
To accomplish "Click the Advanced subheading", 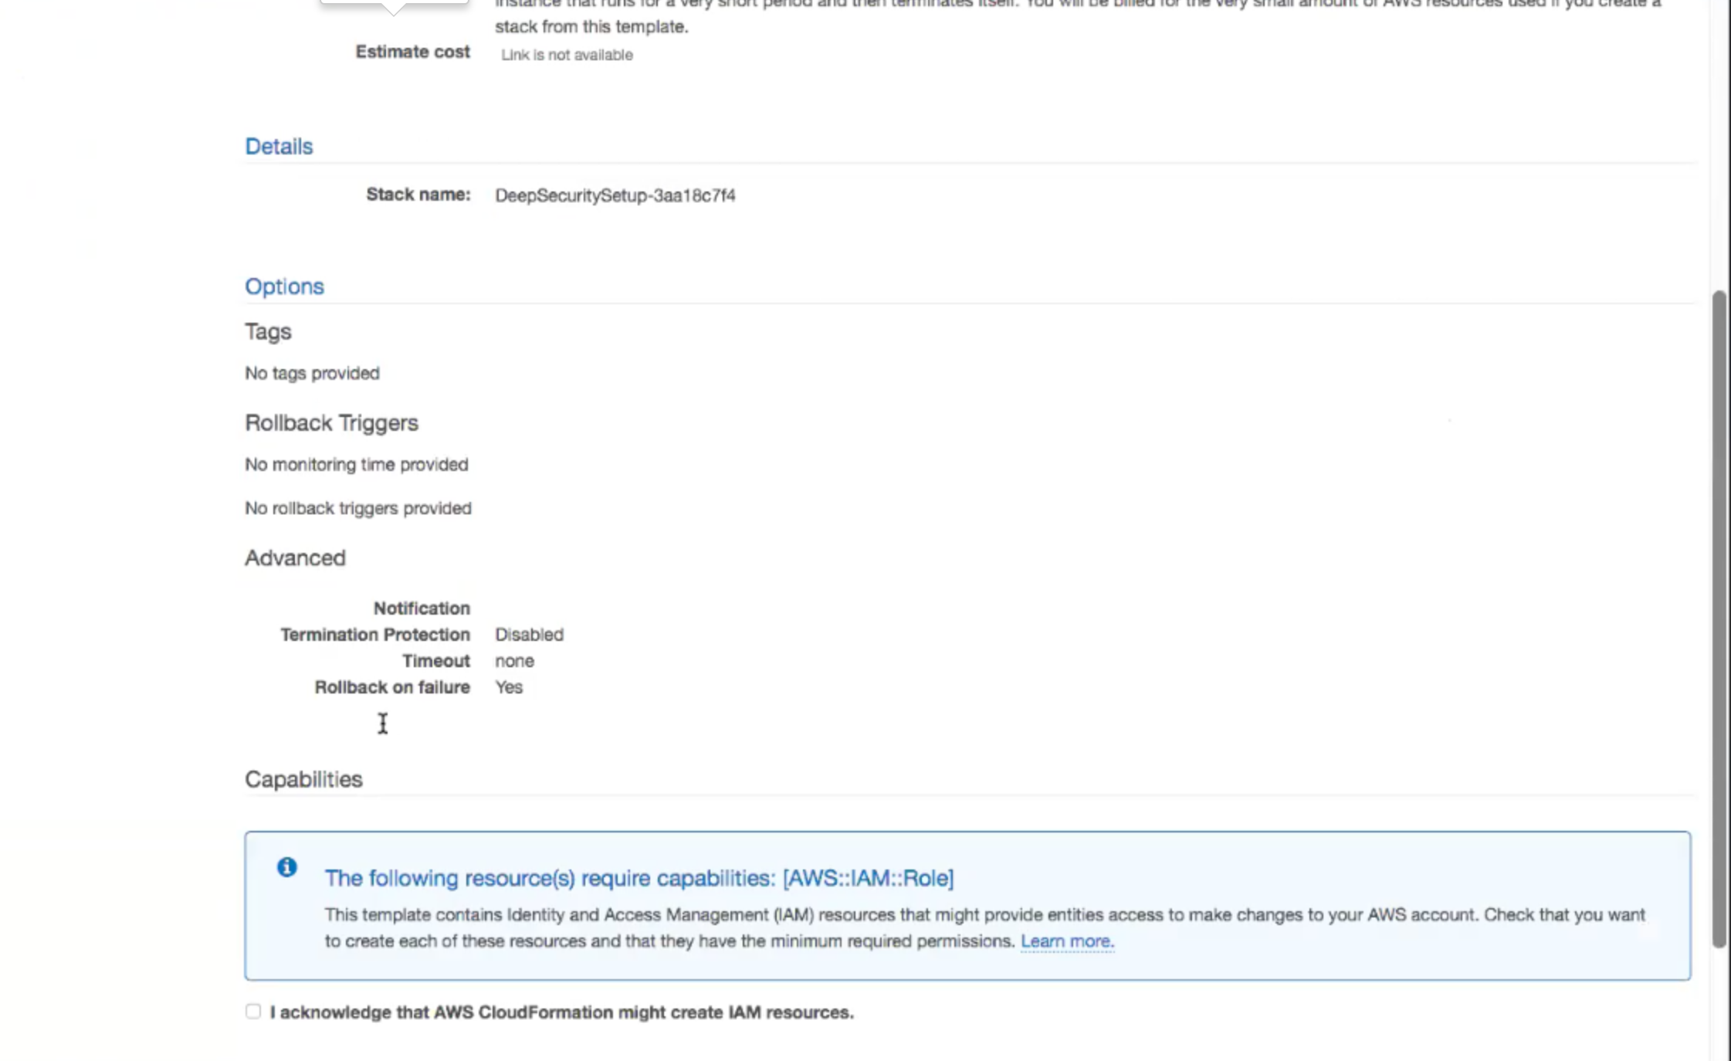I will coord(295,558).
